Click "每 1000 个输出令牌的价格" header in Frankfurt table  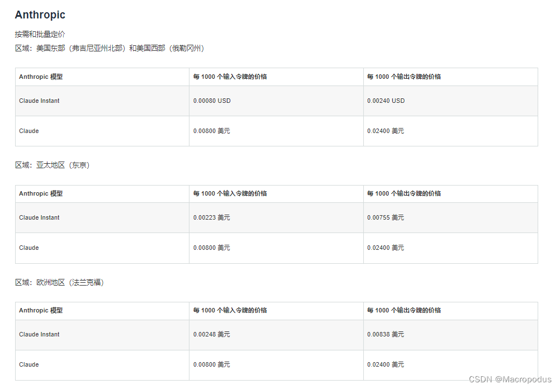(404, 310)
